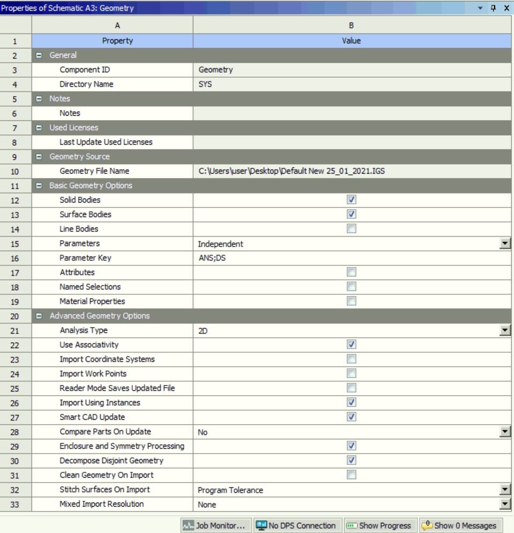Select column header A
The height and width of the screenshot is (533, 514).
pyautogui.click(x=113, y=25)
